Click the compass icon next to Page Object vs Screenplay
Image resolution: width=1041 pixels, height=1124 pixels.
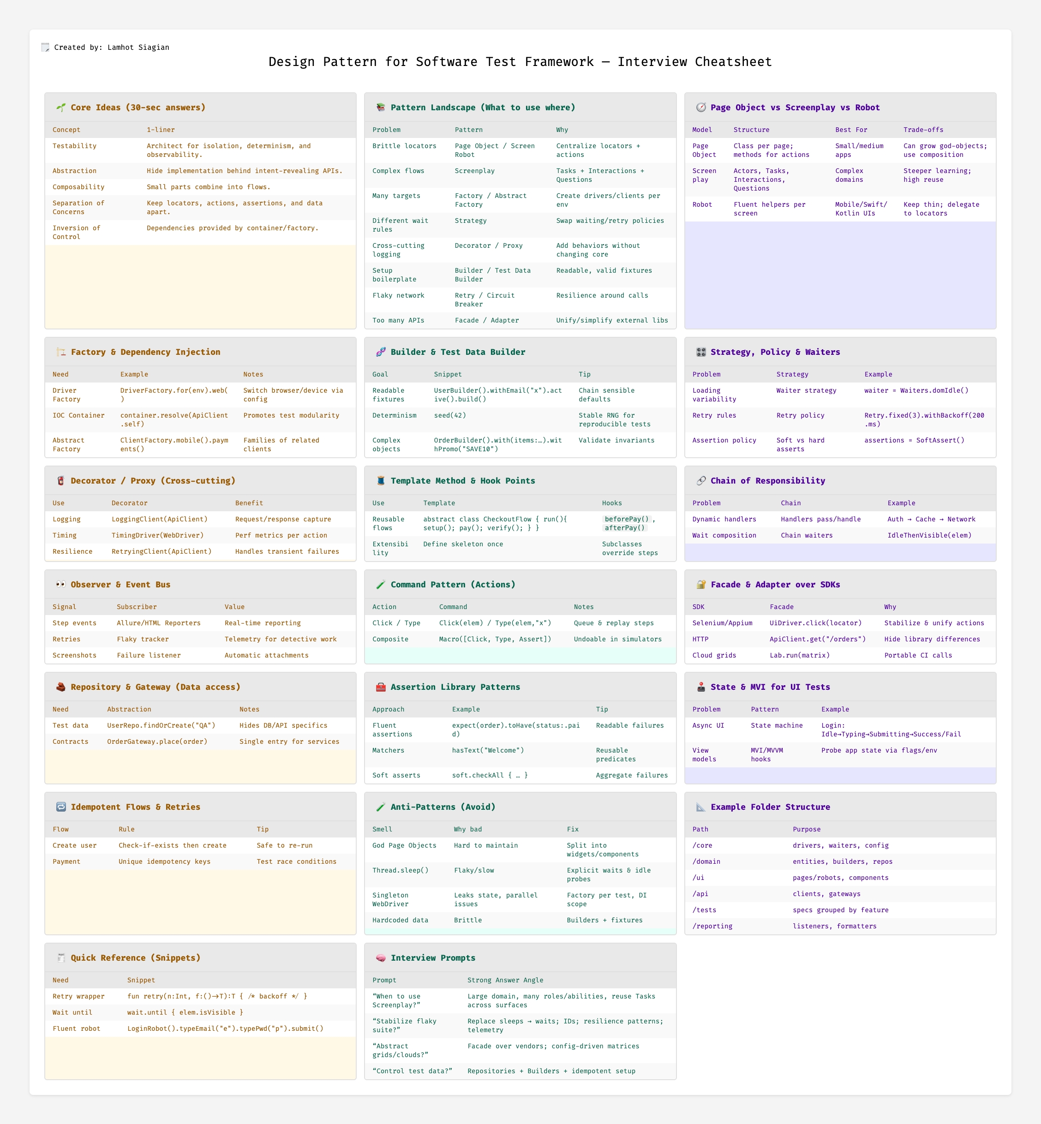[x=701, y=108]
